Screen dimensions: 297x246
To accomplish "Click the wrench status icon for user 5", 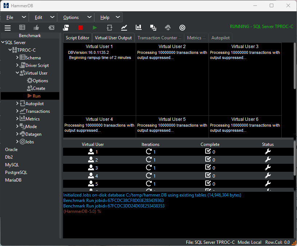I will point(268,183).
